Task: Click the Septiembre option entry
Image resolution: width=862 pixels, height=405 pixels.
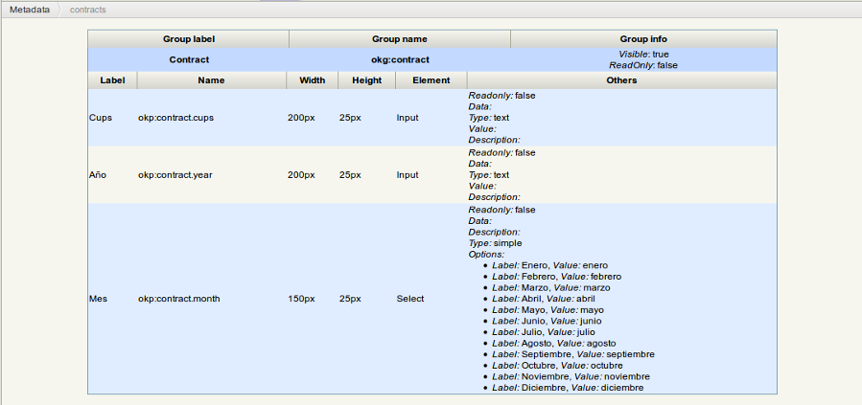Action: click(x=572, y=354)
